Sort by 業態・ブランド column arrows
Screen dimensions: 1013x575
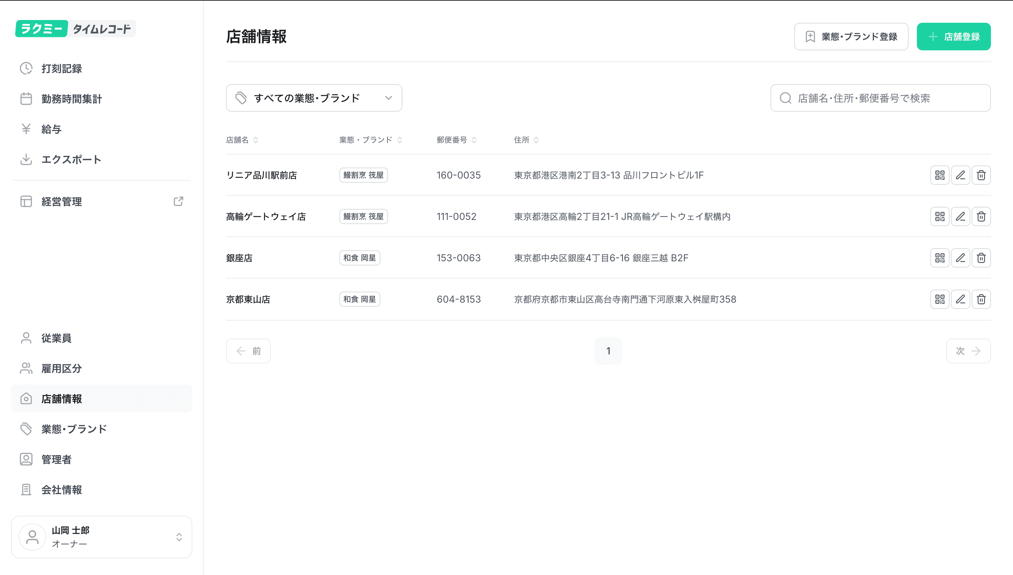click(399, 140)
